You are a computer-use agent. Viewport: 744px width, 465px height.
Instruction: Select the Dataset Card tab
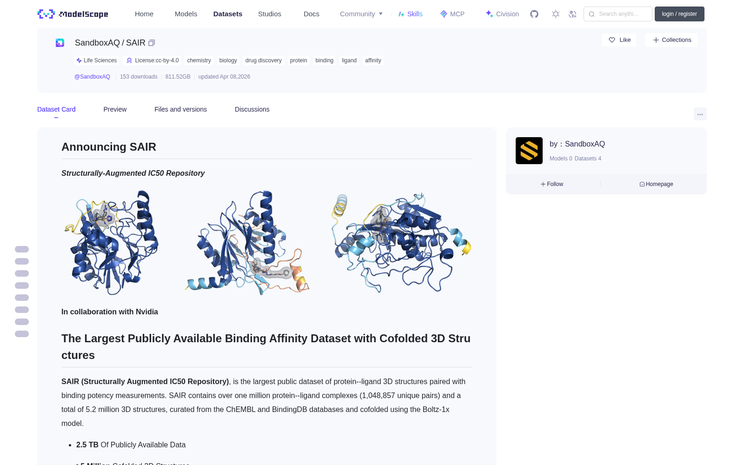[x=56, y=109]
